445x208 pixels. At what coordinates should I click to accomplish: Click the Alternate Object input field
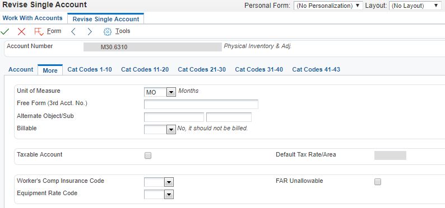click(174, 117)
